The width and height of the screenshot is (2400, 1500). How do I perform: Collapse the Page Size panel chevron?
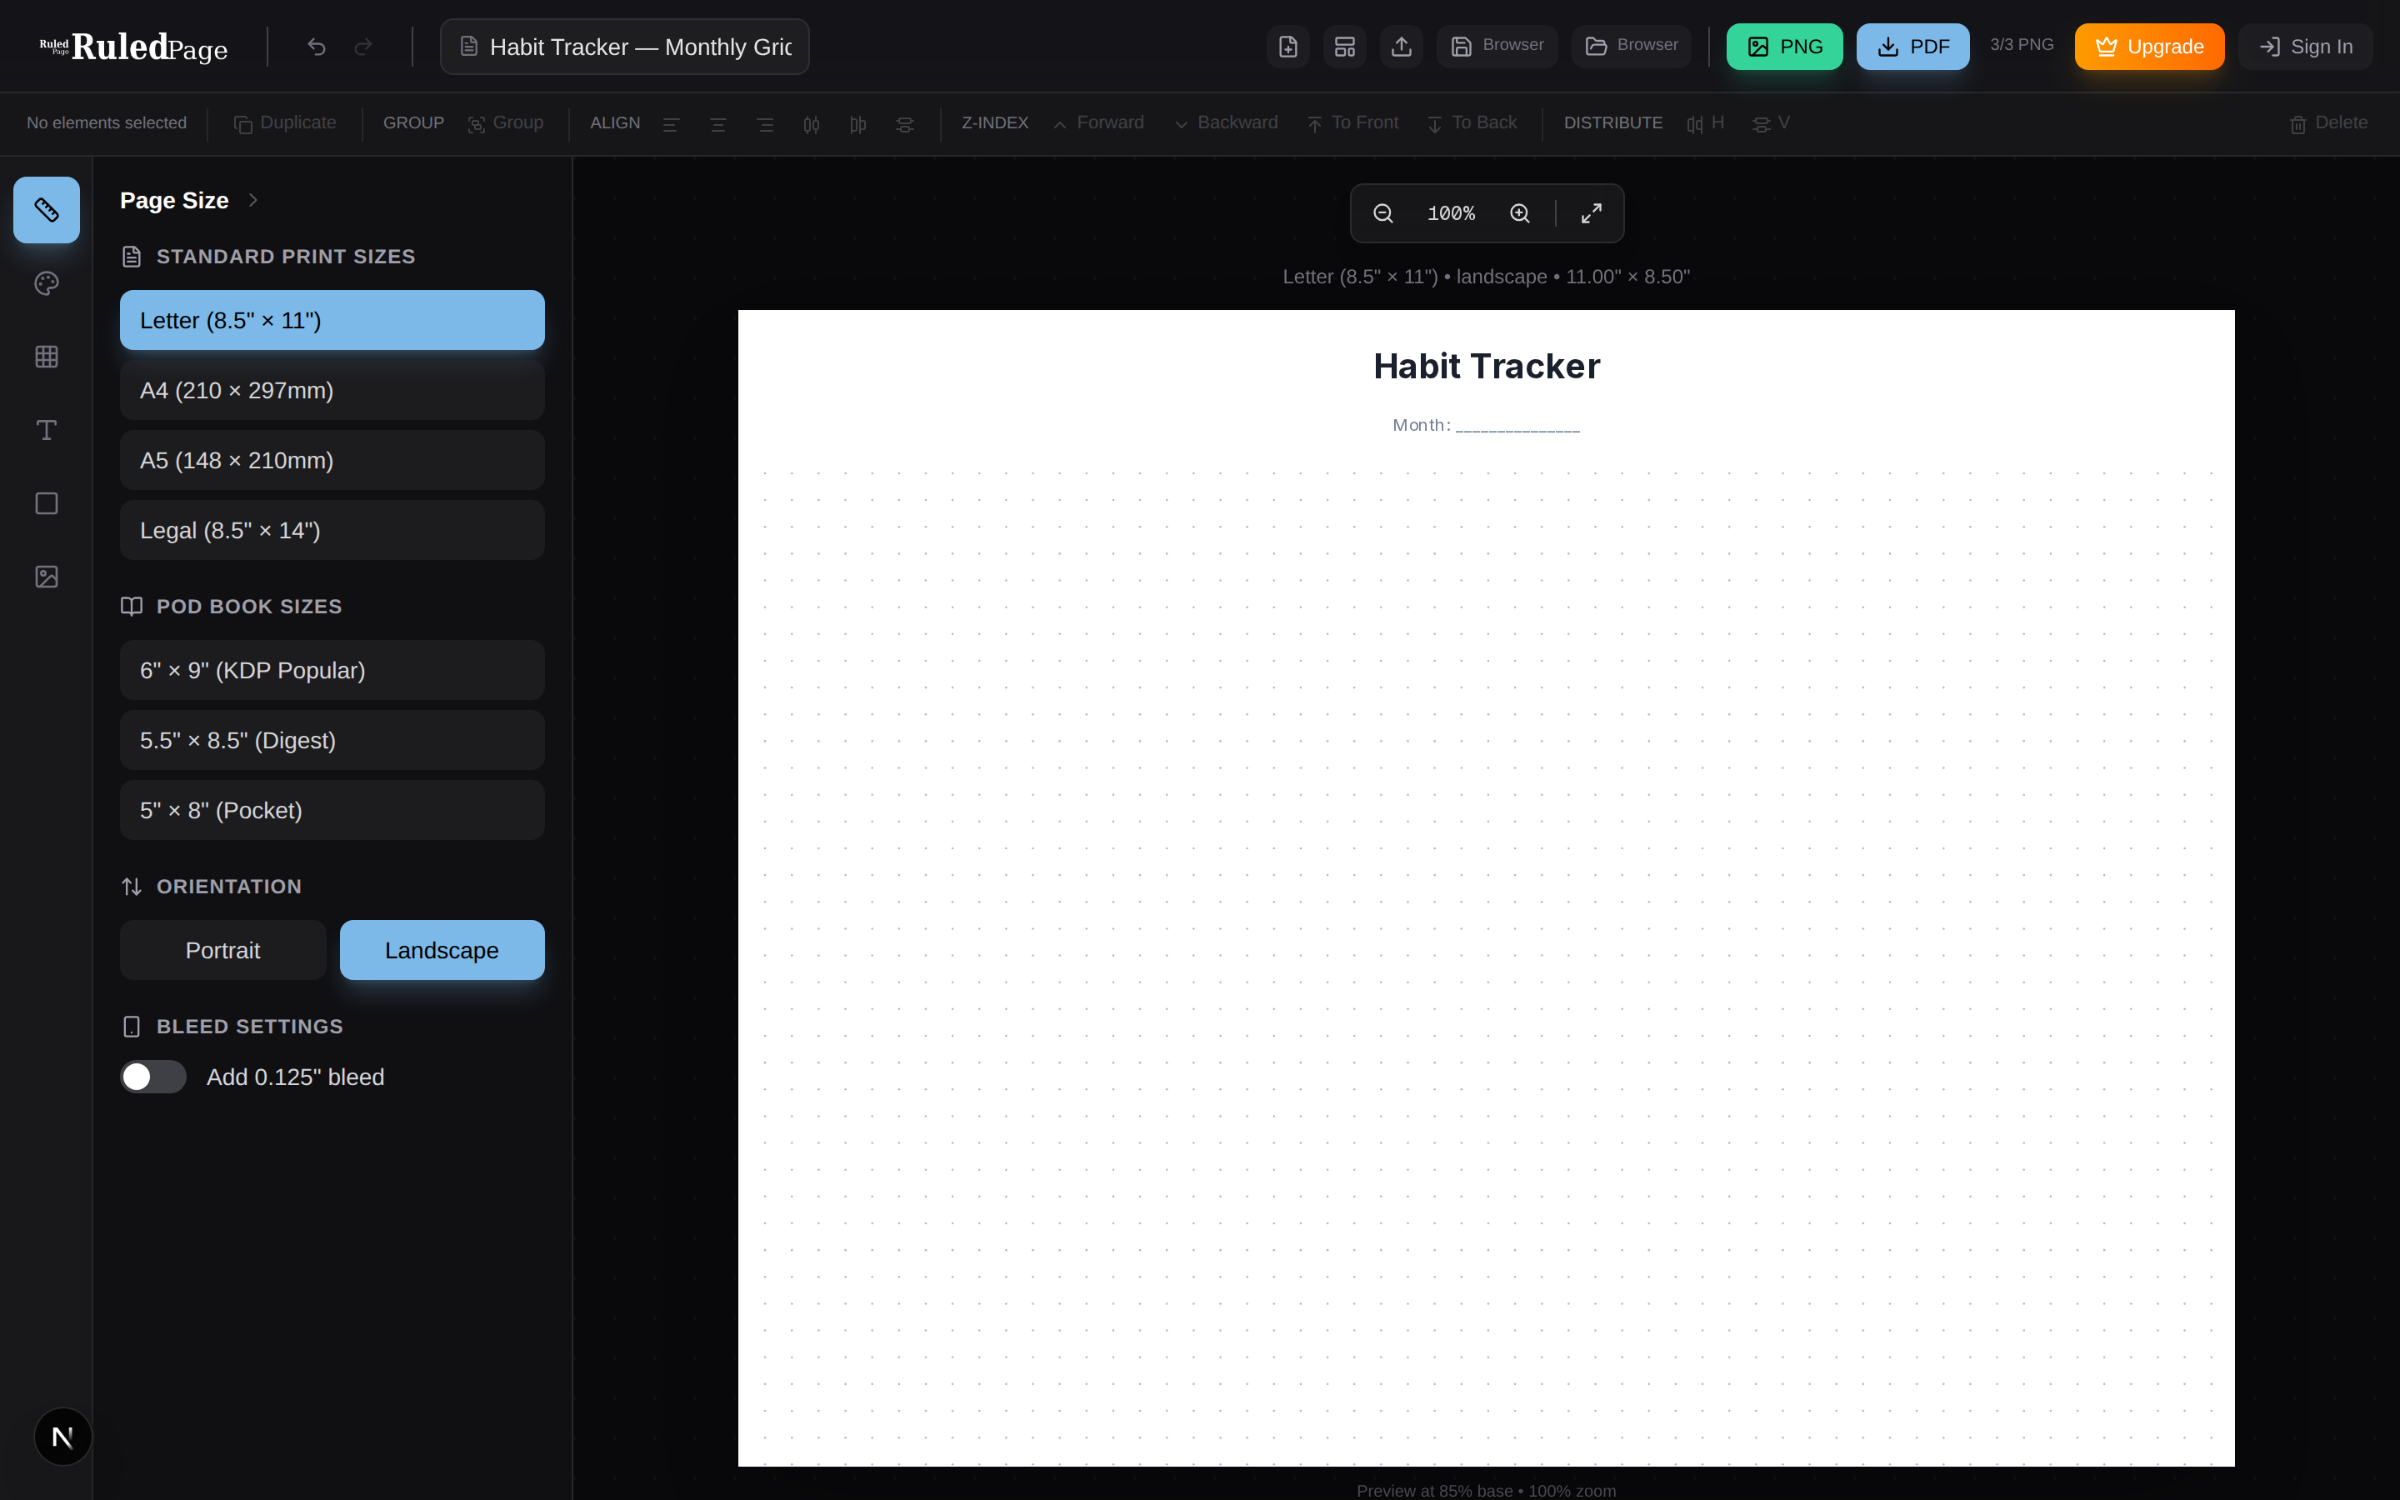click(252, 200)
